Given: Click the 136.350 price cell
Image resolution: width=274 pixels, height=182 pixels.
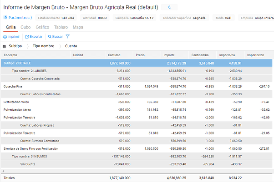Looking at the screenshot, I should click(152, 102).
